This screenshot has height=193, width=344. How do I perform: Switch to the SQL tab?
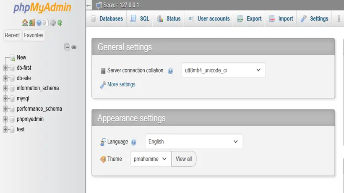140,18
